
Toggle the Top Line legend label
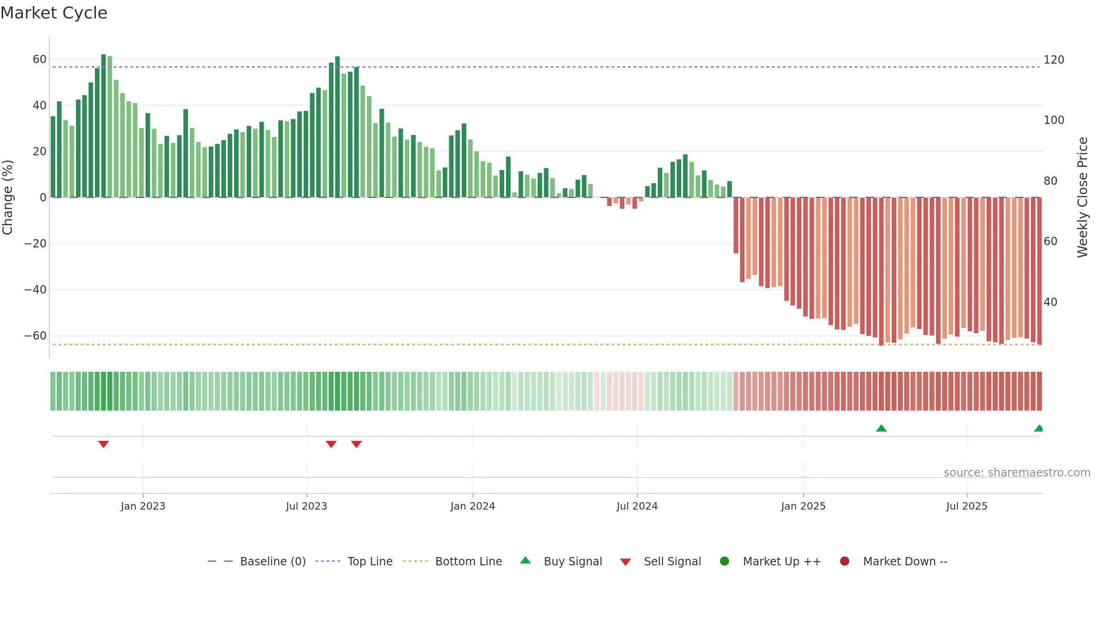[x=370, y=561]
